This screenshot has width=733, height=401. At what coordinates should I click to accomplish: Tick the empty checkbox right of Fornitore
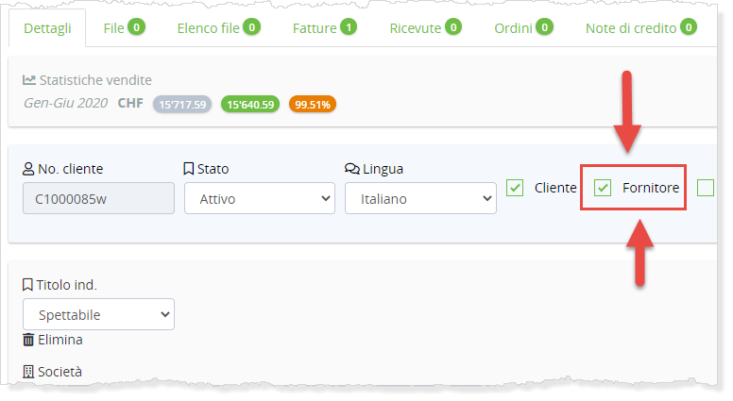click(706, 188)
